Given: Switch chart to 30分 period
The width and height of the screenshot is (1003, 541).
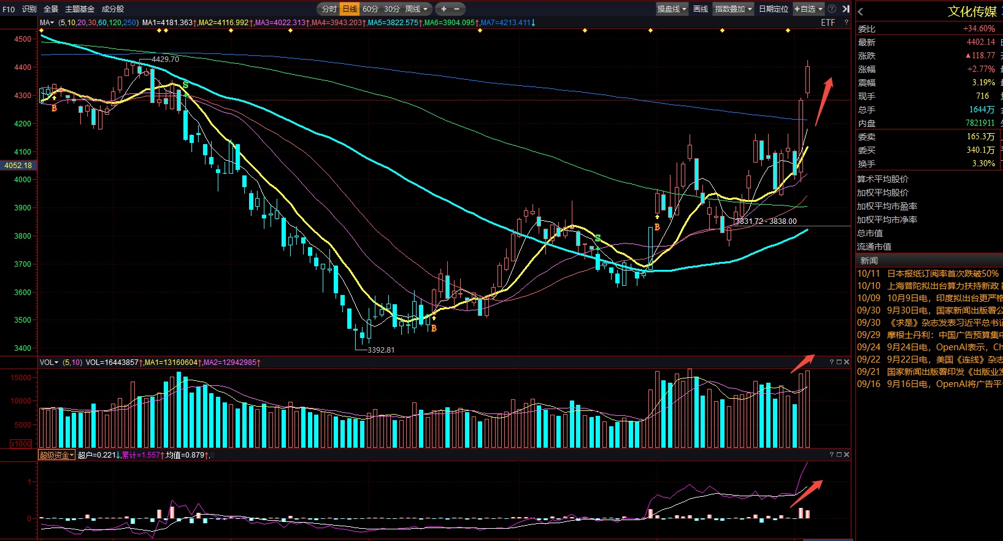Looking at the screenshot, I should coord(392,9).
